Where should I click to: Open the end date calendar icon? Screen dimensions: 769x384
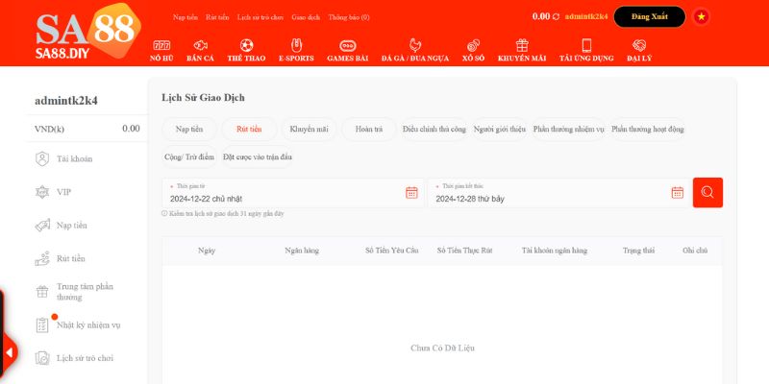pos(677,193)
